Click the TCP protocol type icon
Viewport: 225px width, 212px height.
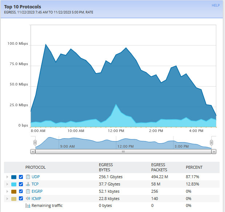pos(28,184)
